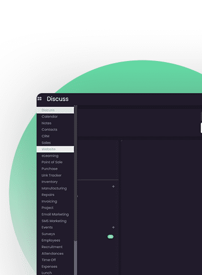The image size is (202, 275).
Task: Select Purchase in the app list
Action: [x=50, y=169]
